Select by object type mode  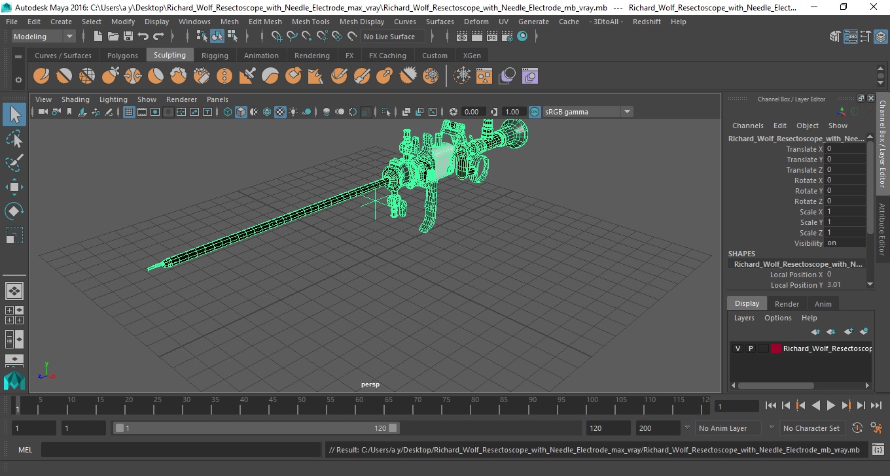[217, 37]
